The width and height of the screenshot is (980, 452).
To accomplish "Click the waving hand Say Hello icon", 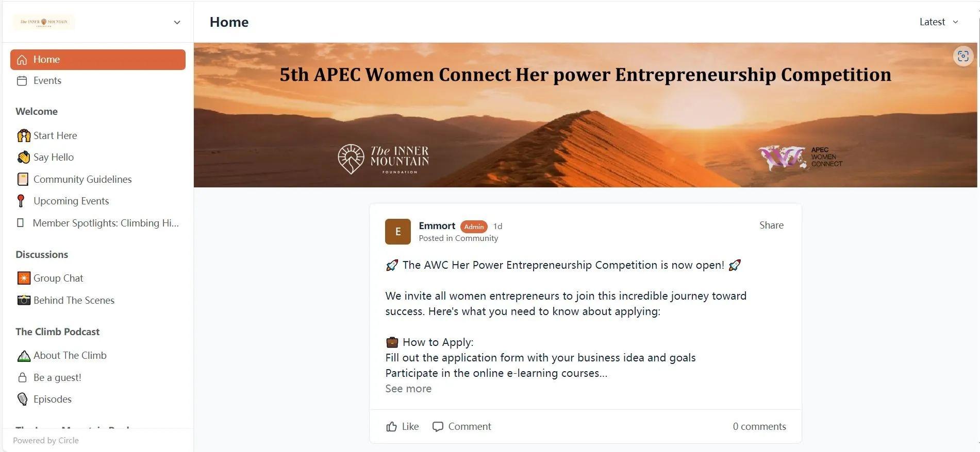I will 24,158.
